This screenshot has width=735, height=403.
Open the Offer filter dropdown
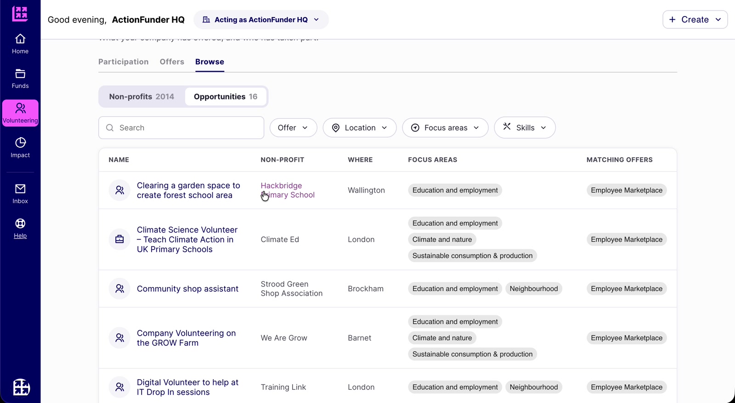click(x=293, y=128)
